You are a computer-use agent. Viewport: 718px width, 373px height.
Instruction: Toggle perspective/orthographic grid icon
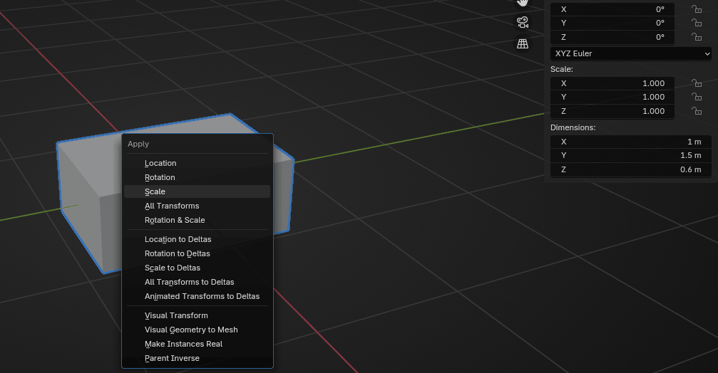523,43
